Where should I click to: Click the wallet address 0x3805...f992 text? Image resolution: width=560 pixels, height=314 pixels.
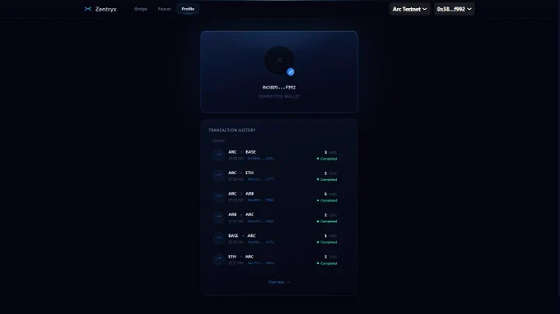tap(279, 87)
